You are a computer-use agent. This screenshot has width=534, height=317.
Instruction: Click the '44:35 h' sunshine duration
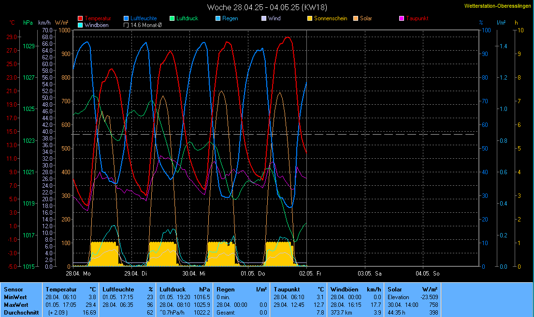point(396,313)
